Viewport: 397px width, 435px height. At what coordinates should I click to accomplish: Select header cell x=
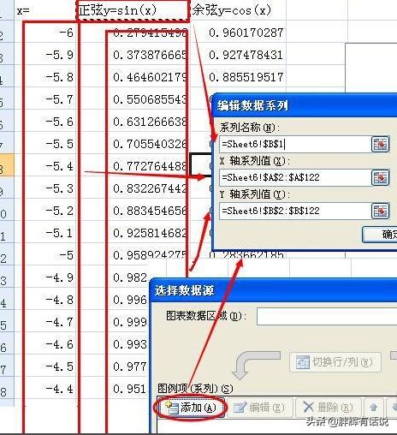45,11
